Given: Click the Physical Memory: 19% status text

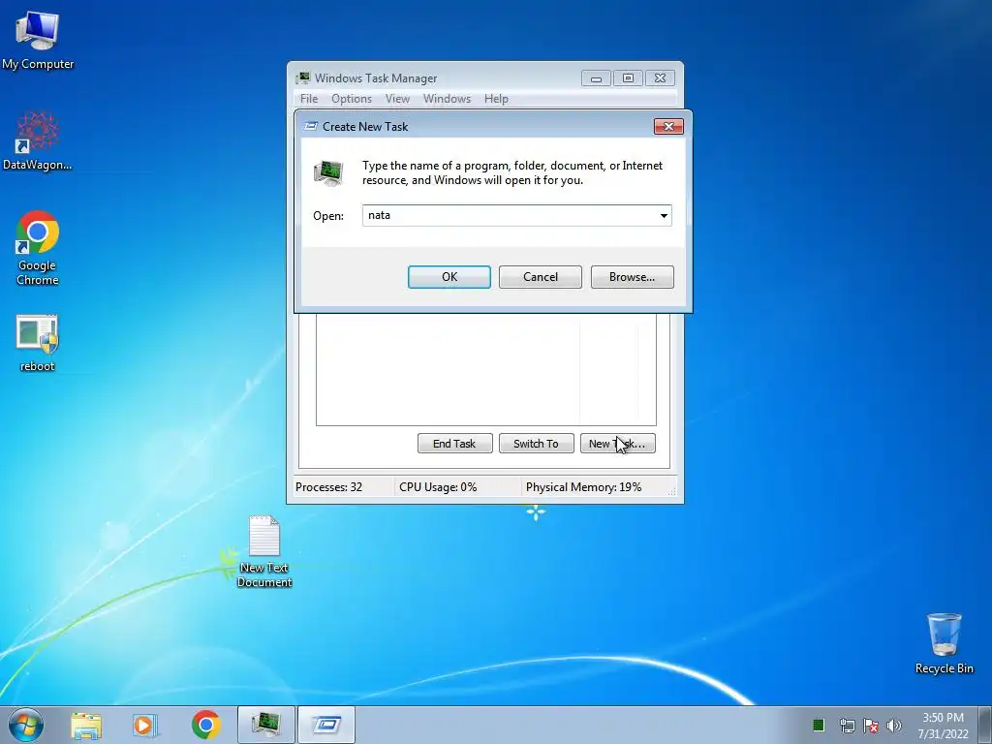Looking at the screenshot, I should pos(583,487).
